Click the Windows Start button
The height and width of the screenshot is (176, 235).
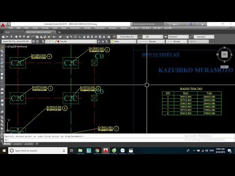point(4,151)
